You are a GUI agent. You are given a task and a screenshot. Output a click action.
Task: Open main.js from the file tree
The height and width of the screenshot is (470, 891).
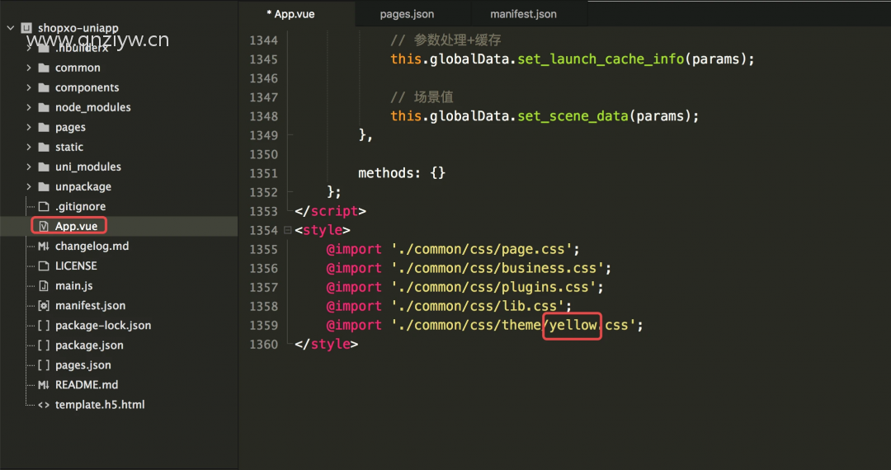(x=74, y=286)
